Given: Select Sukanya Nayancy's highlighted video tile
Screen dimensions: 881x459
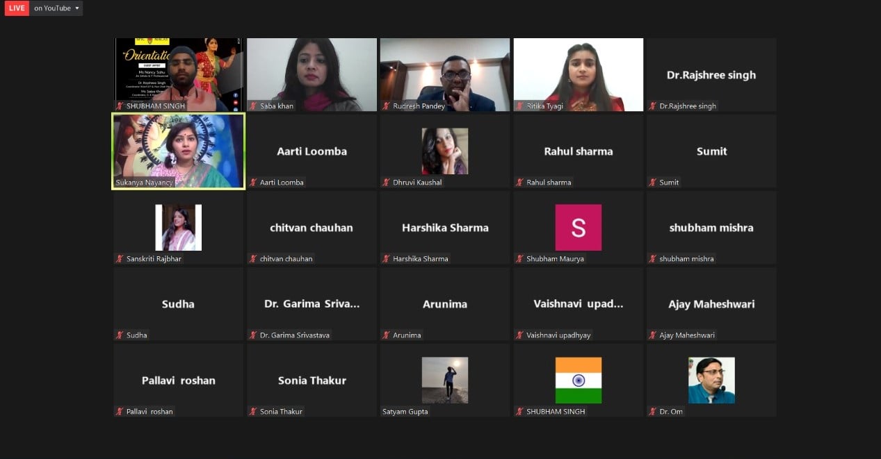Looking at the screenshot, I should click(179, 151).
